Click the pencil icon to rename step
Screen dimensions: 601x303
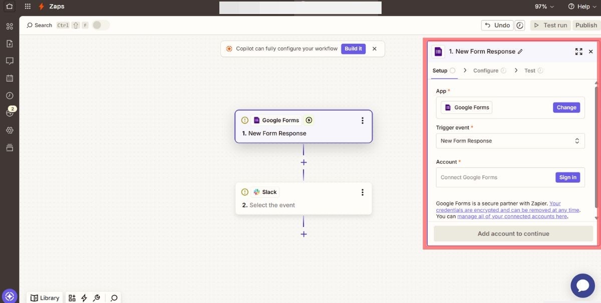[520, 51]
